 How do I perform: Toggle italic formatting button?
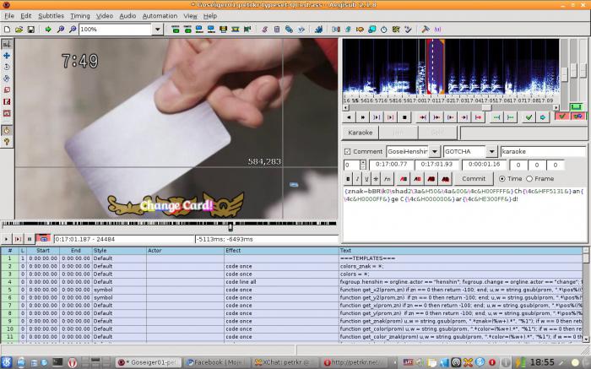357,179
